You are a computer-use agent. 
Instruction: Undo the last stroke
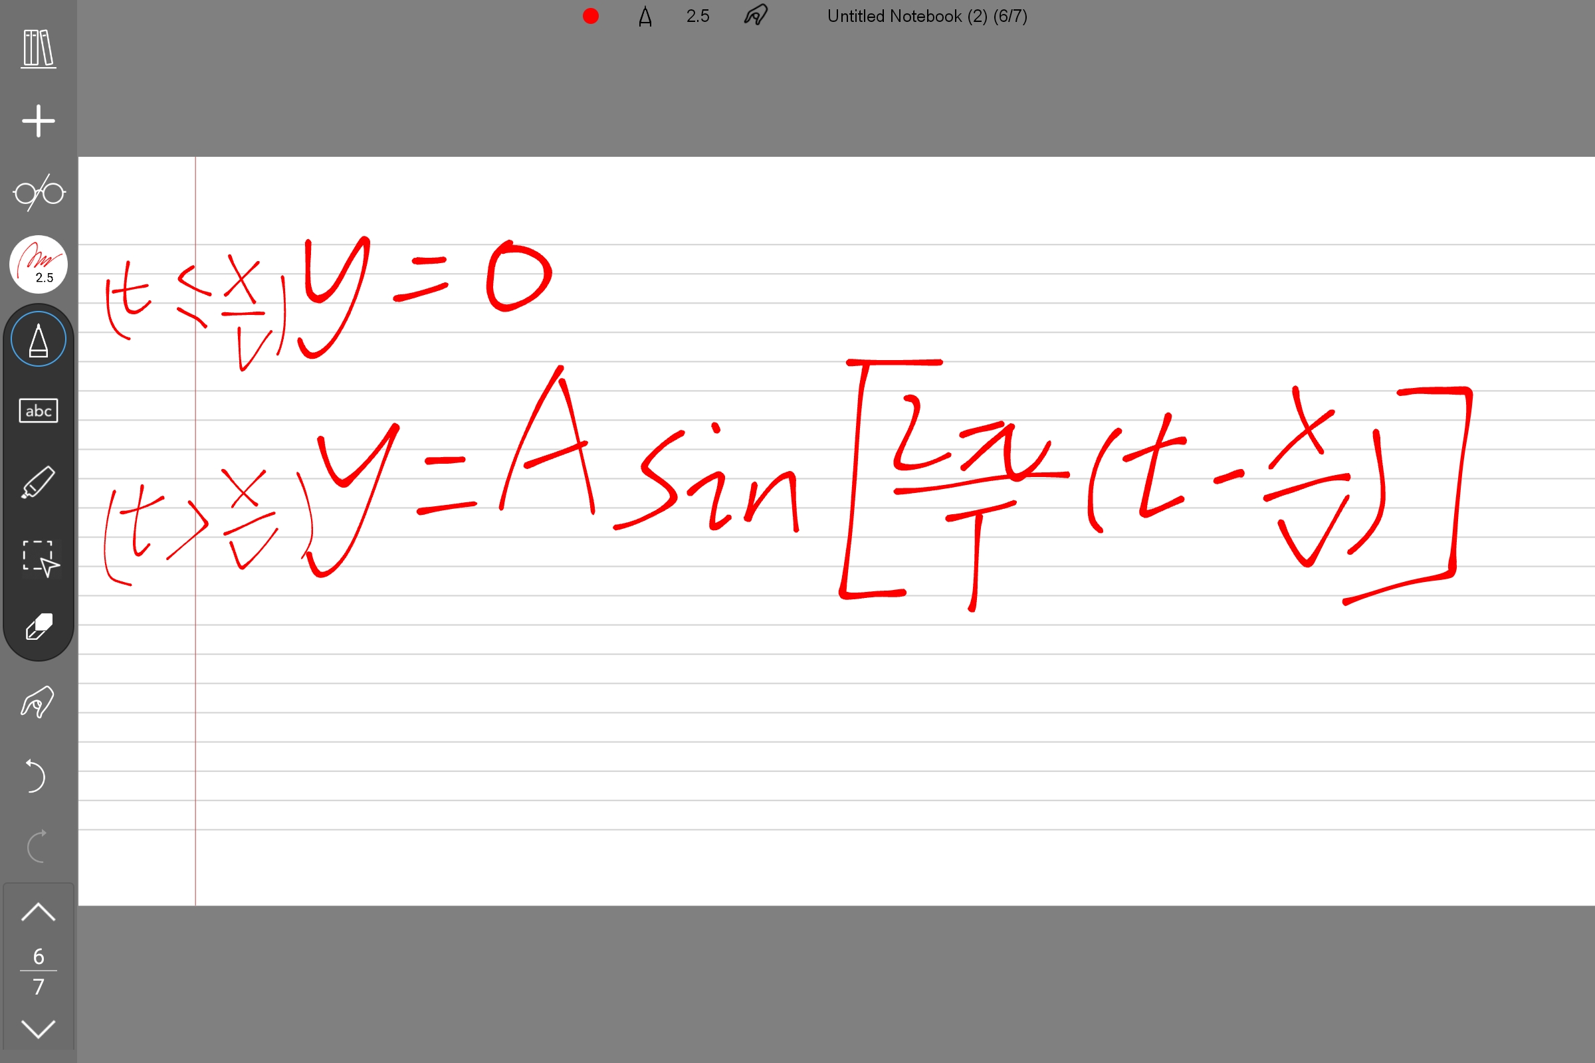click(x=35, y=775)
